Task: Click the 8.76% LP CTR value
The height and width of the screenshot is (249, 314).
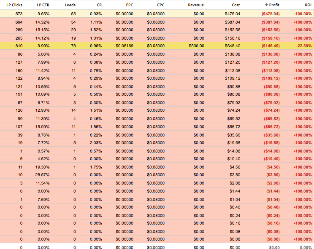Action: pos(43,135)
